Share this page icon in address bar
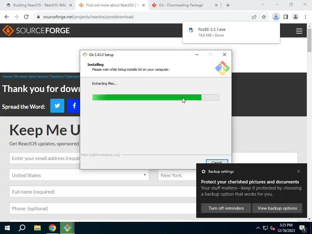The width and height of the screenshot is (312, 234). click(254, 17)
